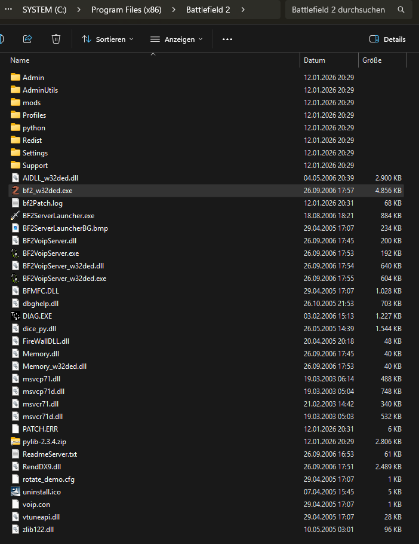The height and width of the screenshot is (544, 419).
Task: Sort files by Datum column header
Action: [x=315, y=60]
